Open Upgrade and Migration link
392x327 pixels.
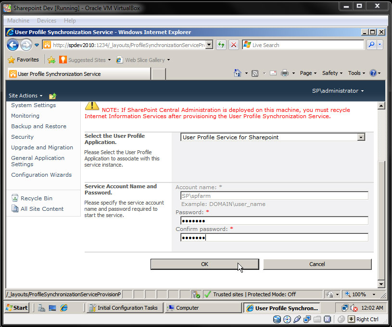pyautogui.click(x=42, y=147)
